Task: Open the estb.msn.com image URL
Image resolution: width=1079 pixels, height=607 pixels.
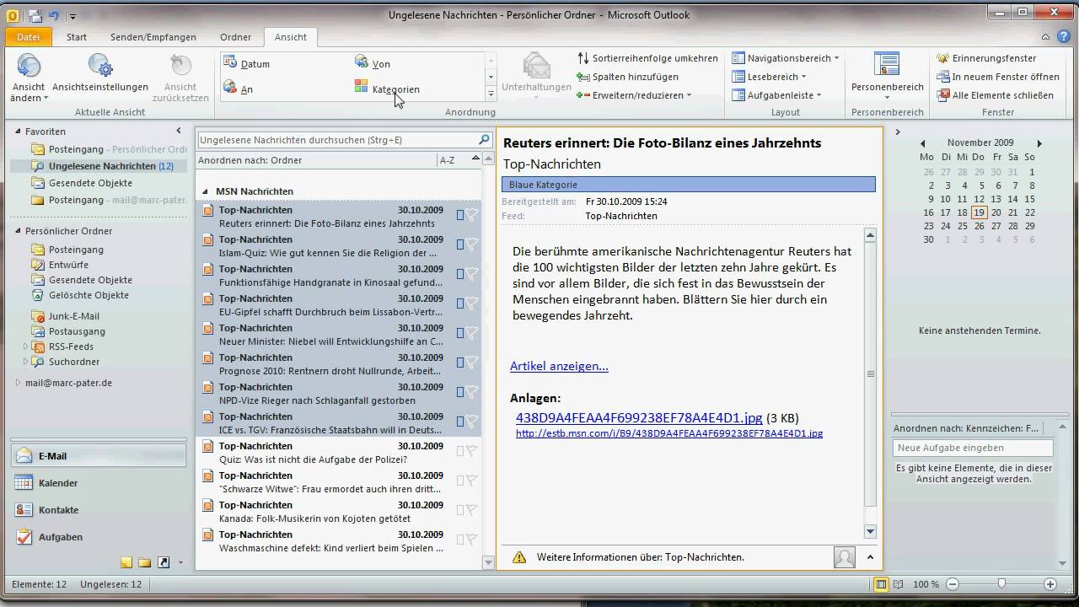Action: pyautogui.click(x=669, y=433)
